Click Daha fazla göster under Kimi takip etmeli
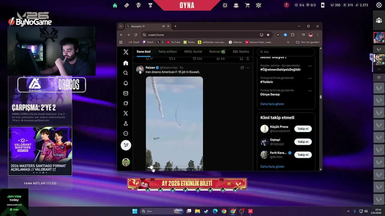Screen dimensions: 385x216 coord(272,166)
